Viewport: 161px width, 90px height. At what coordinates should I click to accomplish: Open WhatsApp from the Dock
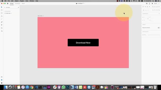63,87
